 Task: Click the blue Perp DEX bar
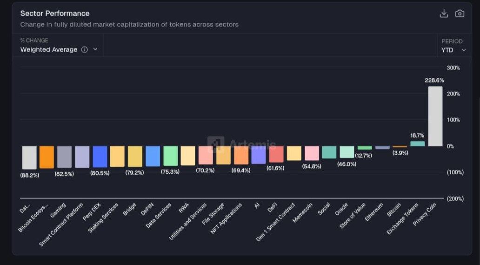click(100, 156)
